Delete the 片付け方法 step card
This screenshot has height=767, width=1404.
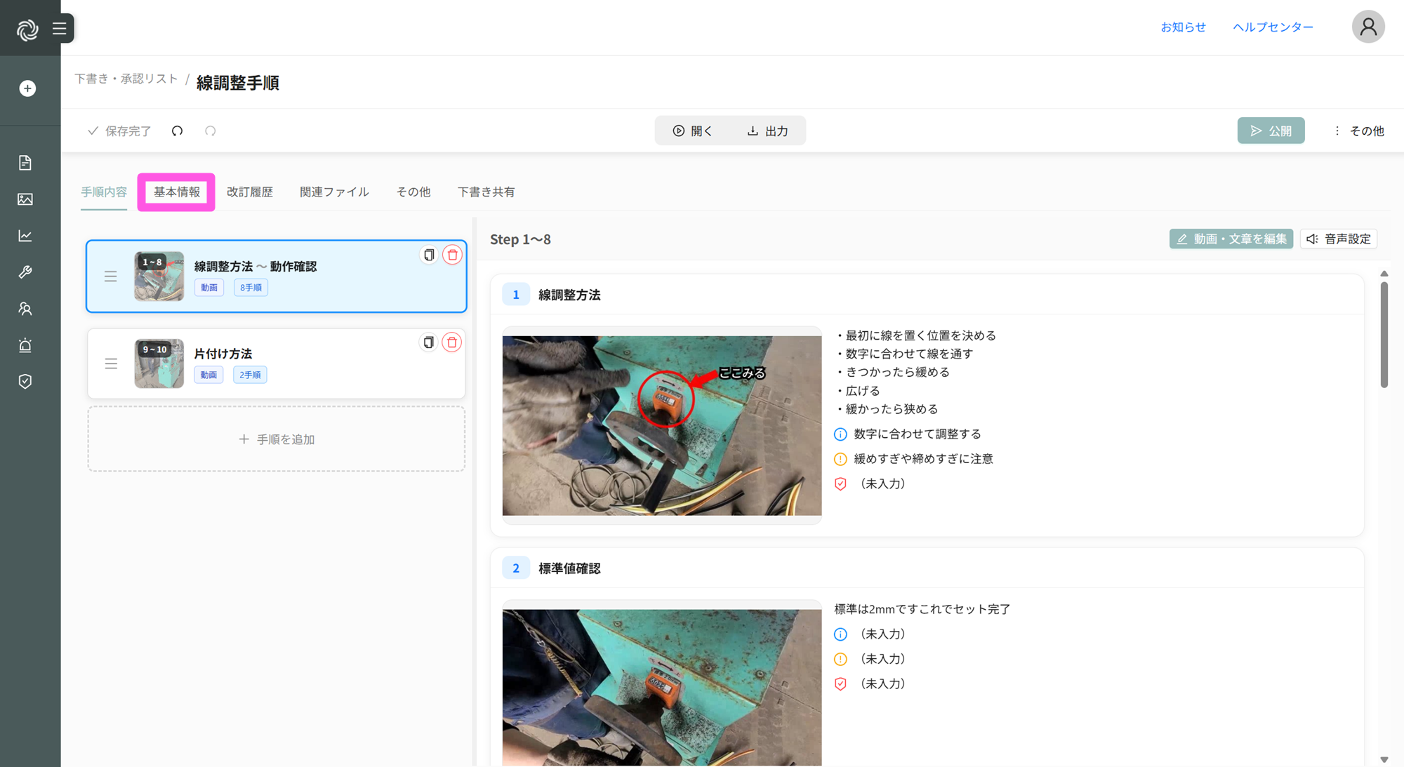pyautogui.click(x=452, y=342)
